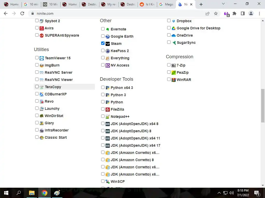Enable the RealVNC Server checkbox
This screenshot has width=265, height=198.
(x=37, y=72)
